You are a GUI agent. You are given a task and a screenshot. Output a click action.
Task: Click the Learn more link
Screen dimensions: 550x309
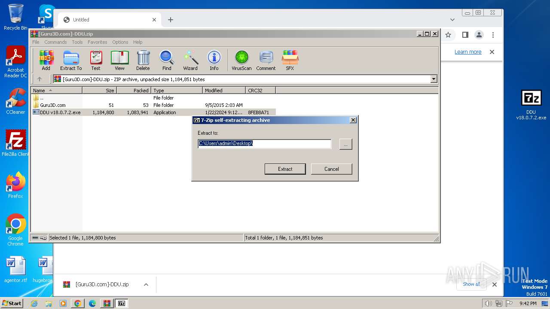(468, 52)
